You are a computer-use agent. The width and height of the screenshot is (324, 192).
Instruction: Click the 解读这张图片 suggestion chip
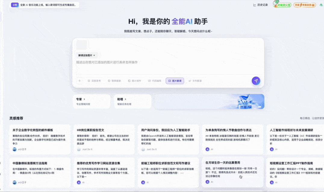[87, 55]
